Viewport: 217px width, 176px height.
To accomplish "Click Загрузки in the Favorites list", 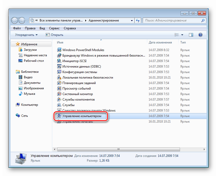I will tap(30, 49).
